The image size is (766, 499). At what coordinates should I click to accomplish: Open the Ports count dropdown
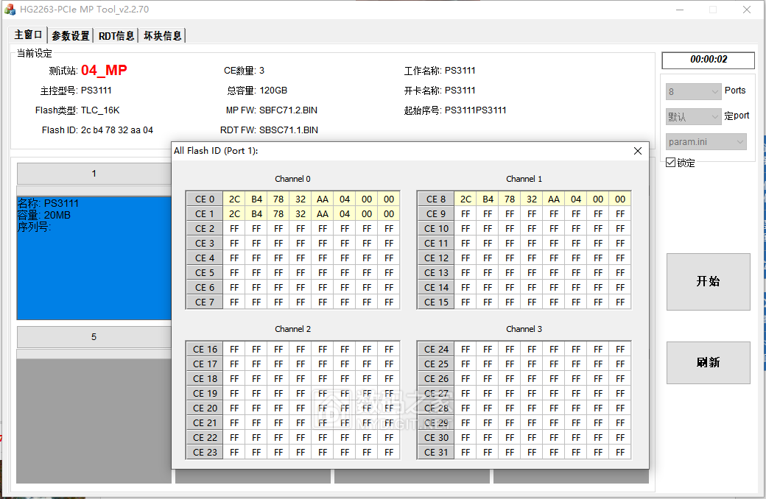693,91
